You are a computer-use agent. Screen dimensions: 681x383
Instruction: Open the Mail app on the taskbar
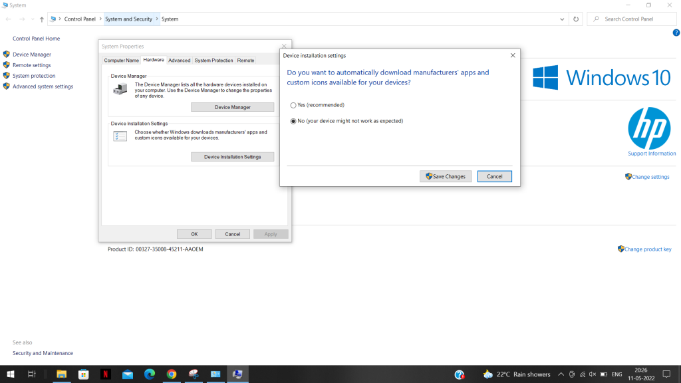(127, 374)
